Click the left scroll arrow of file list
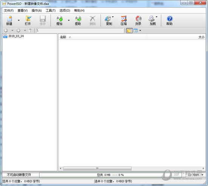 (61, 168)
